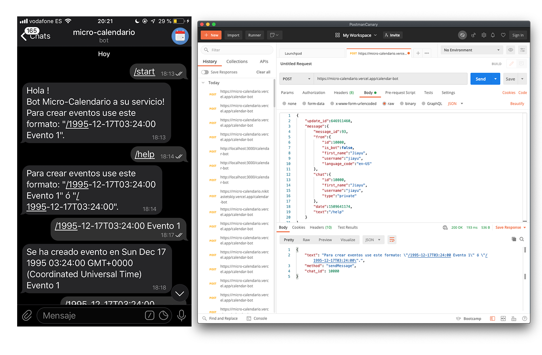Screen dimensions: 542x355
Task: Tap the /help command link in chat
Action: pyautogui.click(x=144, y=155)
